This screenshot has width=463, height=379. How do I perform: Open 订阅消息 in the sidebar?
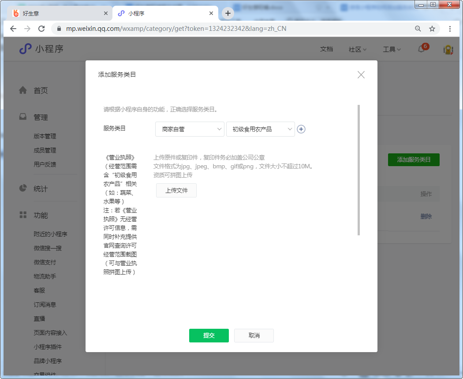45,305
